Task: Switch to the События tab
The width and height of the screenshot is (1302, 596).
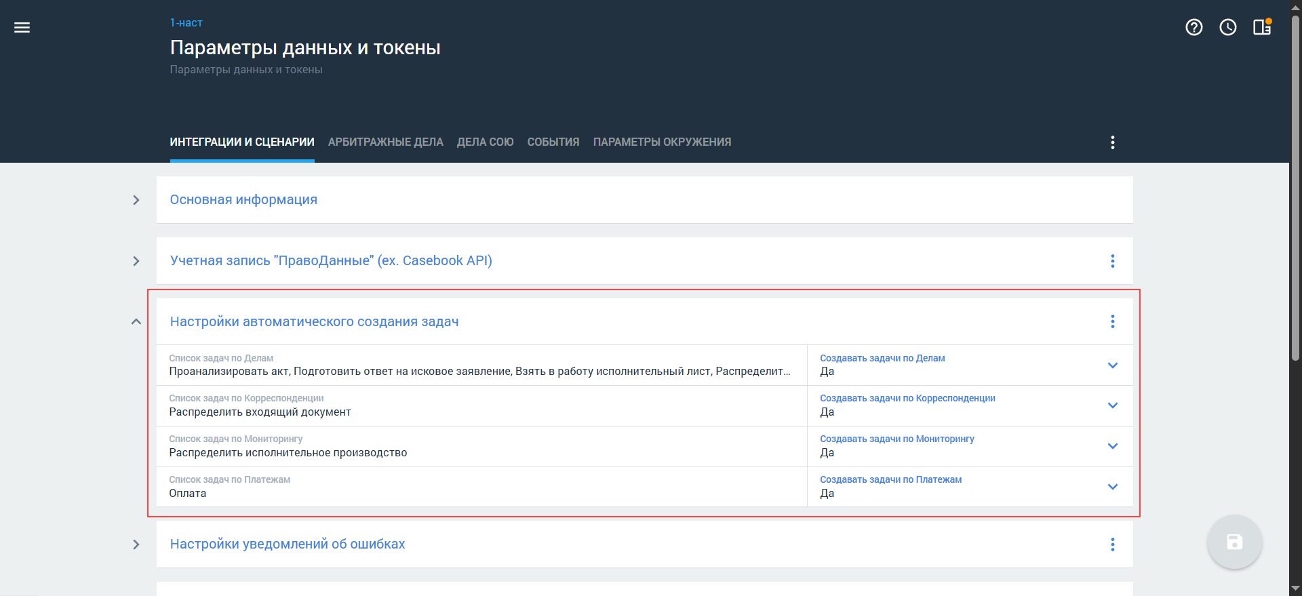Action: point(553,142)
